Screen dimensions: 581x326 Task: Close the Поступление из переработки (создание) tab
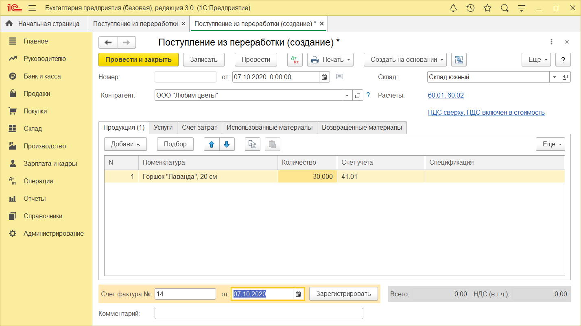[322, 24]
